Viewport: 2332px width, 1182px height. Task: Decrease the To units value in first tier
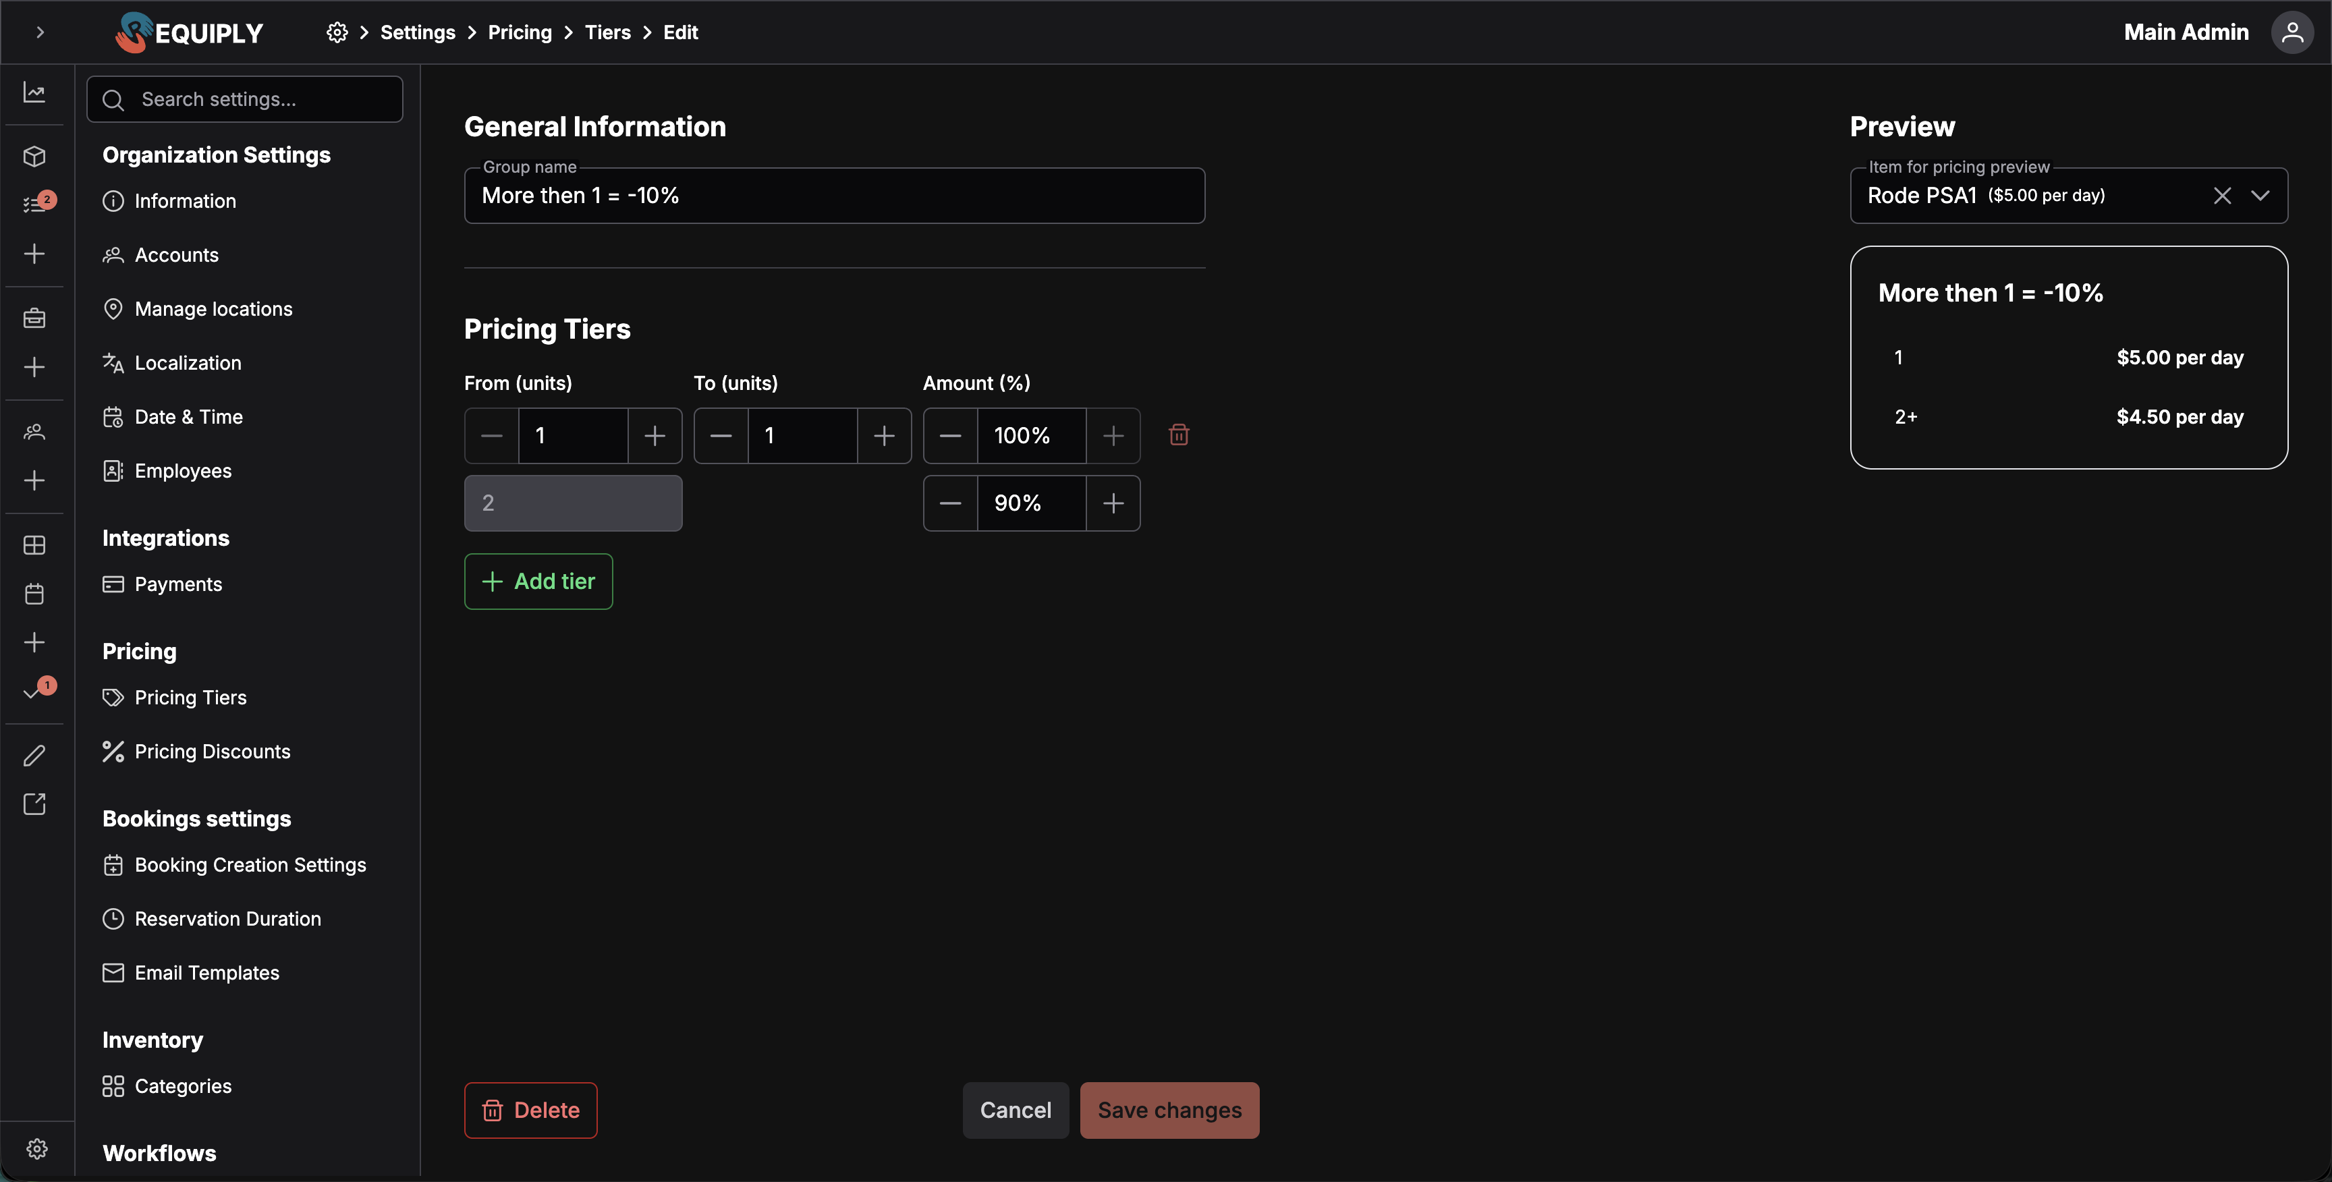[721, 437]
